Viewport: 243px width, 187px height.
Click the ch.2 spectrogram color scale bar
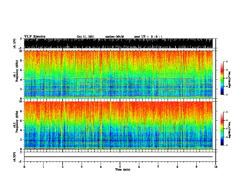tap(222, 129)
